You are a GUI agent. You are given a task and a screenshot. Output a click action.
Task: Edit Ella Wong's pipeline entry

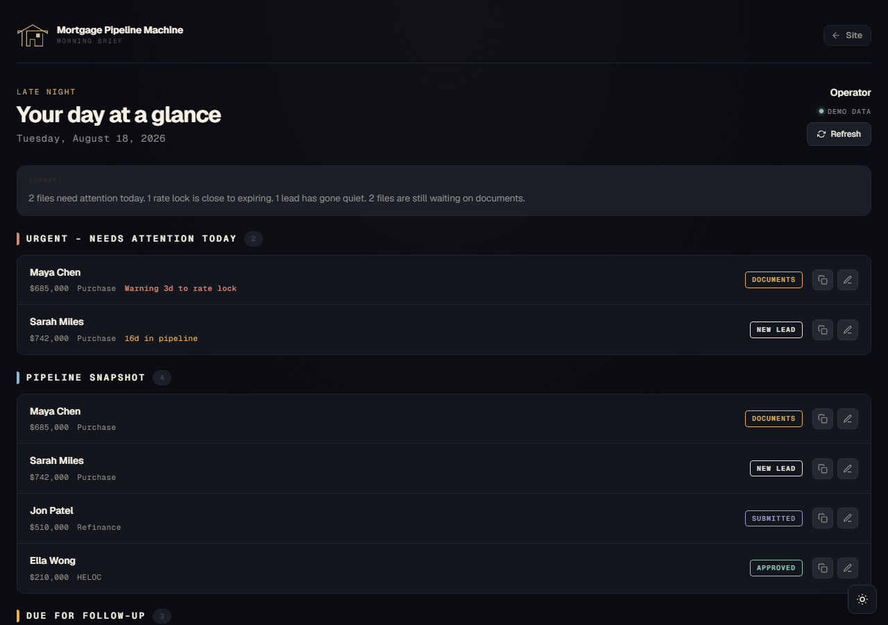848,568
